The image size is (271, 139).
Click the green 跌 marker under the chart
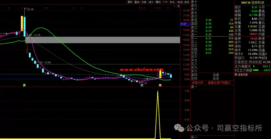pos(24,85)
